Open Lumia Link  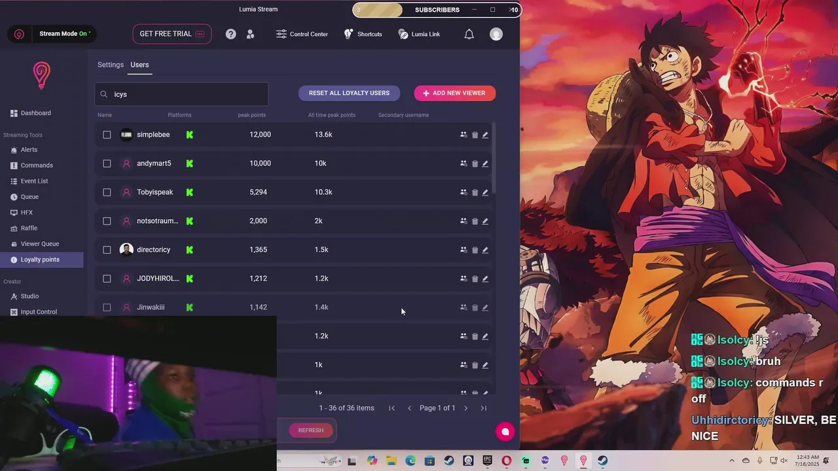pos(419,34)
